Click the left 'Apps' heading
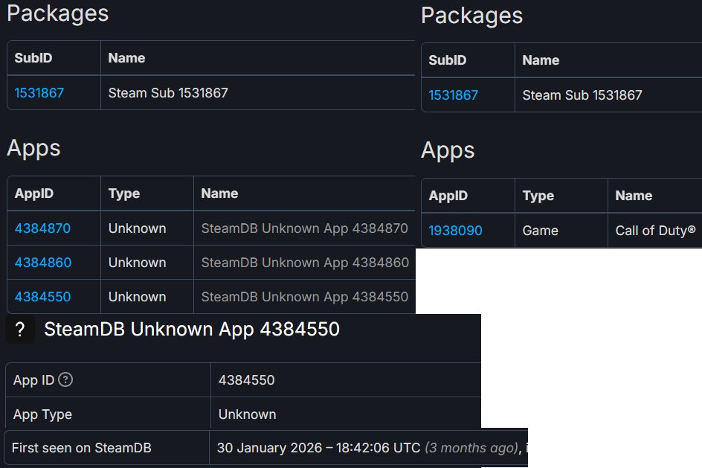This screenshot has height=468, width=702. tap(33, 148)
